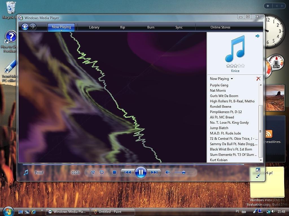Select 72 & Central Ft. Obie Trice

(233, 138)
